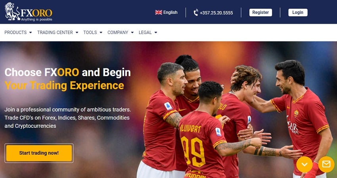This screenshot has width=337, height=178.
Task: Expand the TOOLS dropdown arrow
Action: (101, 32)
